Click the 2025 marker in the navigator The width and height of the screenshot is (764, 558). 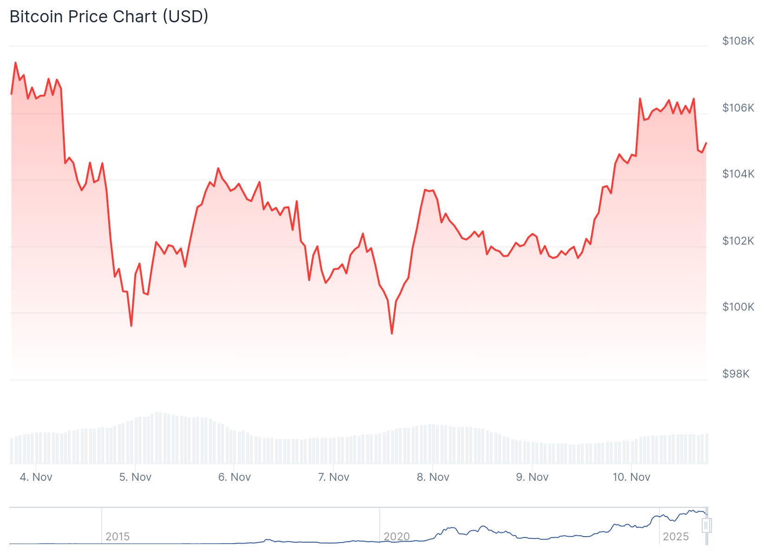(x=675, y=536)
